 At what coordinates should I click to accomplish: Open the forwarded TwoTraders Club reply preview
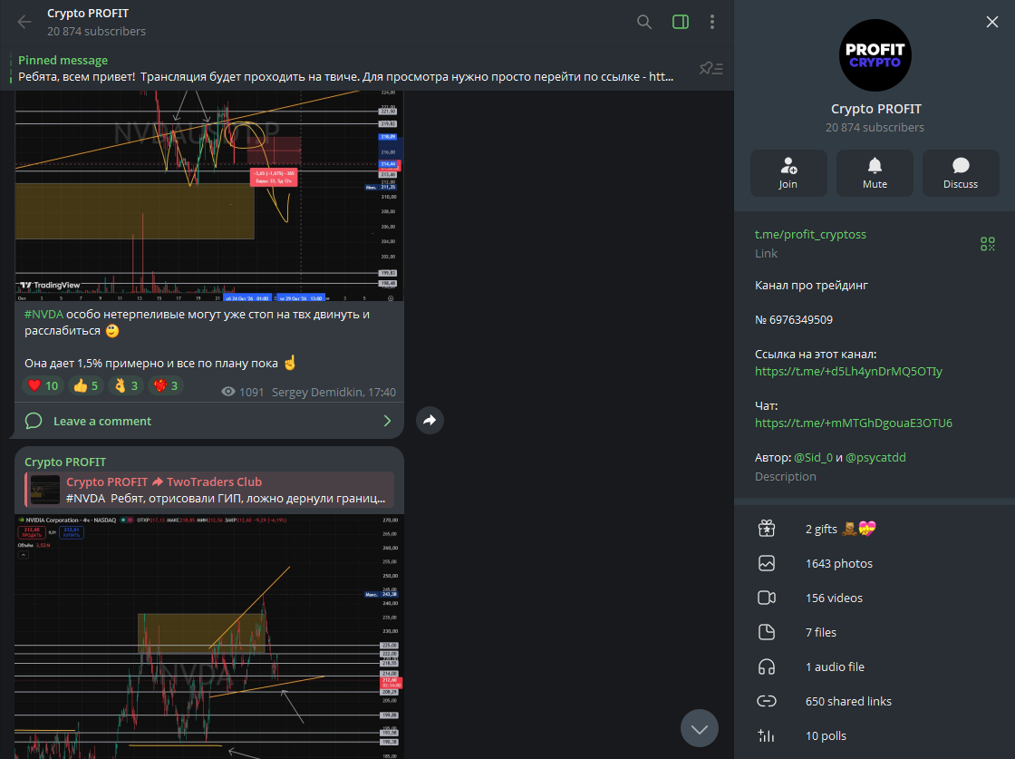tap(209, 490)
